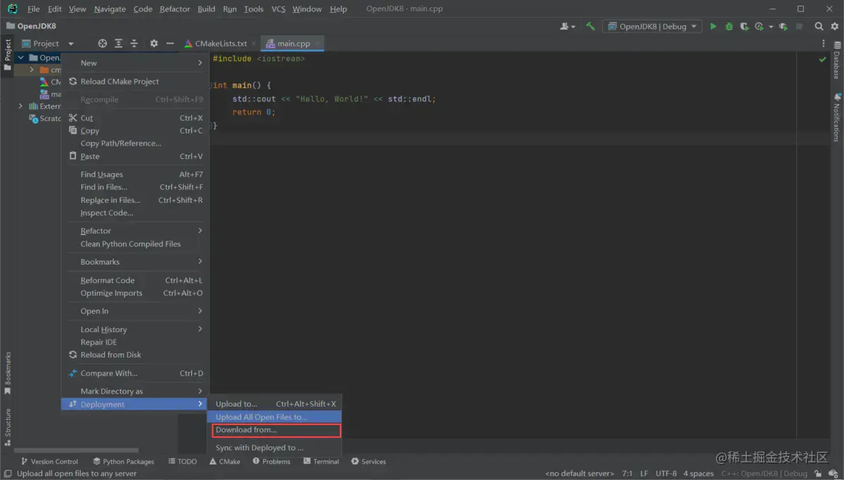Expand the External Libraries tree node

point(20,106)
